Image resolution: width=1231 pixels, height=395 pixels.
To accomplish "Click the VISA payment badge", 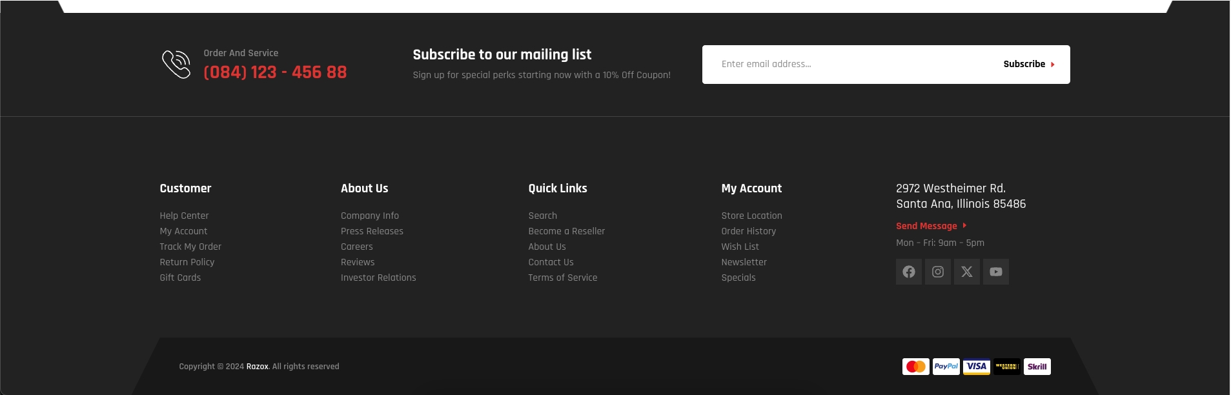I will pos(976,367).
